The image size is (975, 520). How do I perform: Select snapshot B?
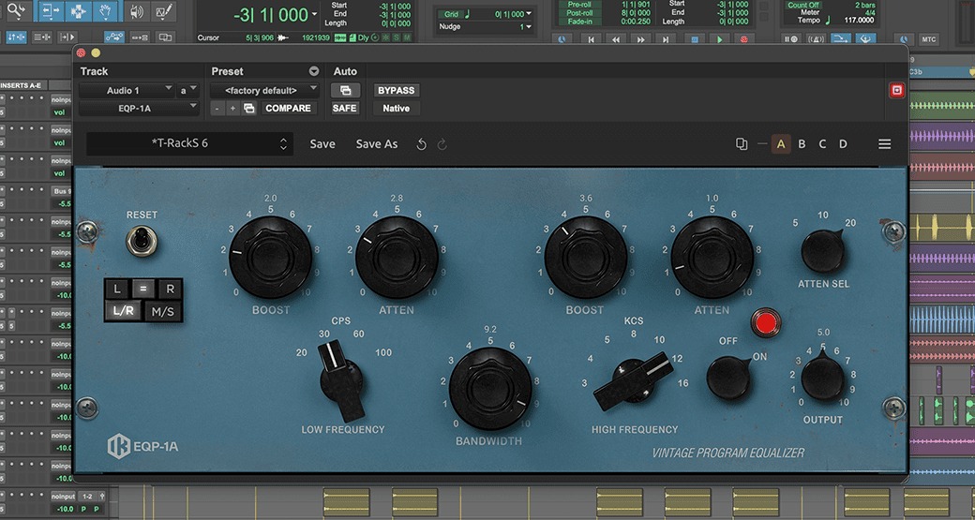tap(802, 144)
